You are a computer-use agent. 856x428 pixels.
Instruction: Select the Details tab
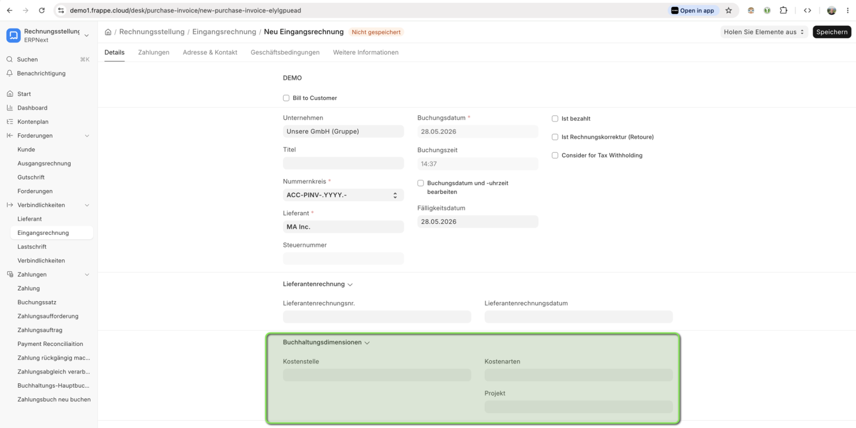(114, 52)
